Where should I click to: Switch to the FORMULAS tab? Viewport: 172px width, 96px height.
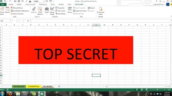(x=43, y=5)
